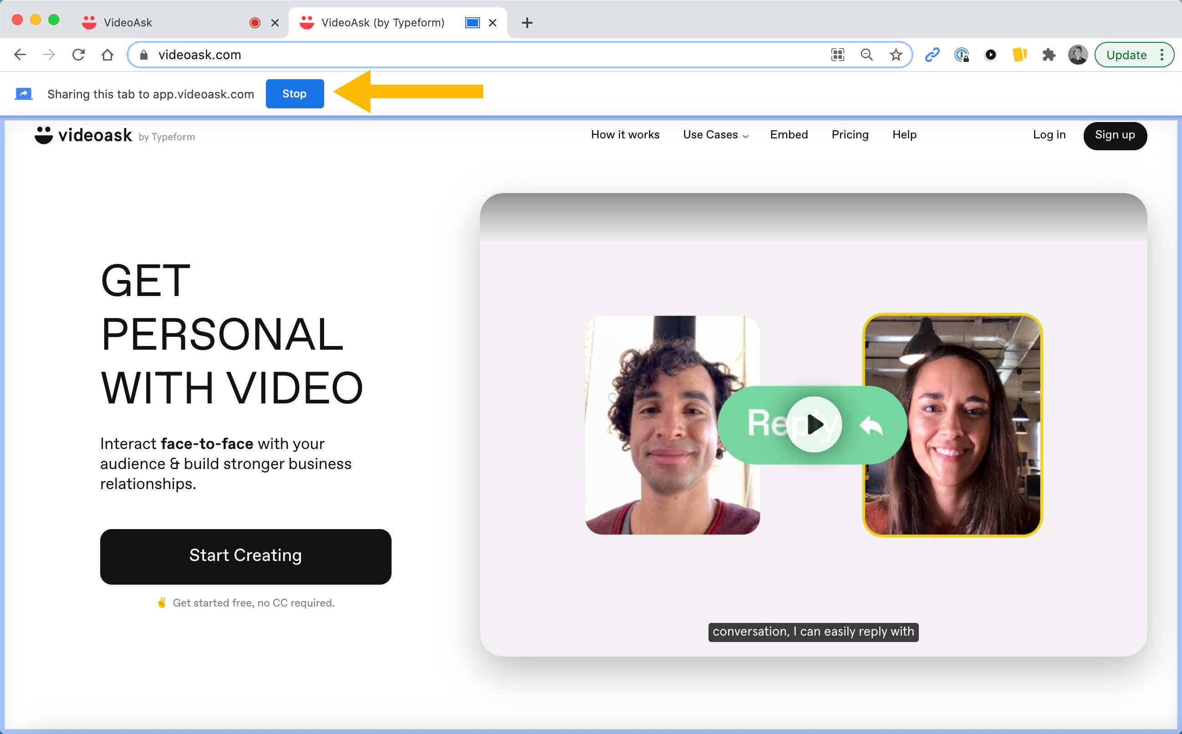Open the Pricing page
The width and height of the screenshot is (1182, 734).
tap(850, 134)
